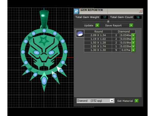155x116 pixels.
Task: Click the Gem Reporter logo icon
Action: [76, 11]
